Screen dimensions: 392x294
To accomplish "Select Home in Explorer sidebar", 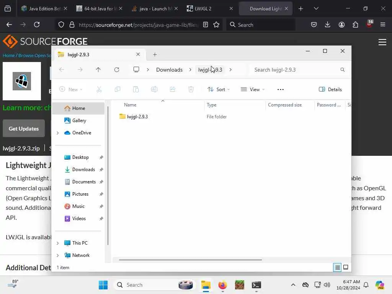I will (x=78, y=108).
